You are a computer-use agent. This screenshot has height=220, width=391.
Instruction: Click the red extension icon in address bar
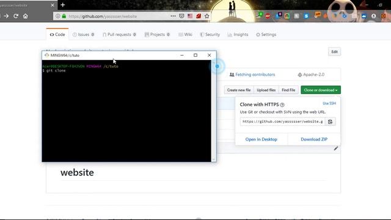[x=199, y=16]
